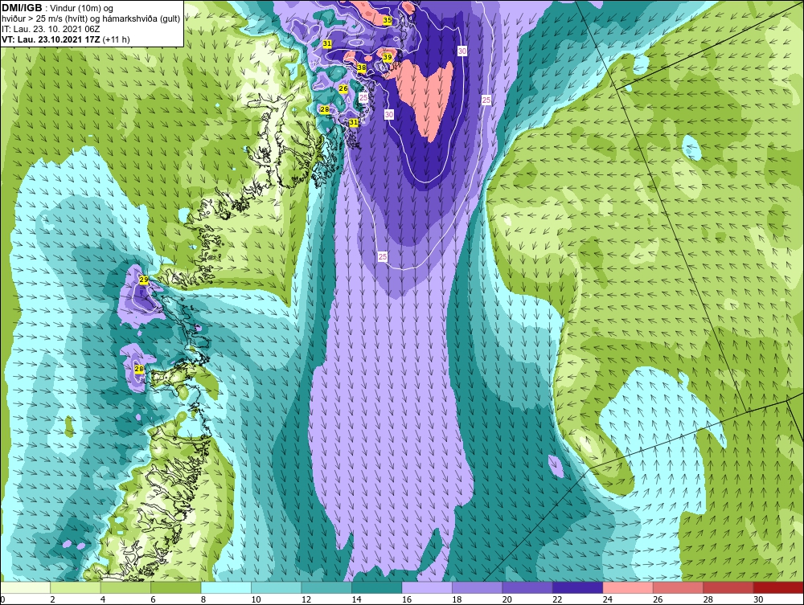This screenshot has width=804, height=605.
Task: Click the bottommost white contour label 25
Action: pyautogui.click(x=383, y=256)
